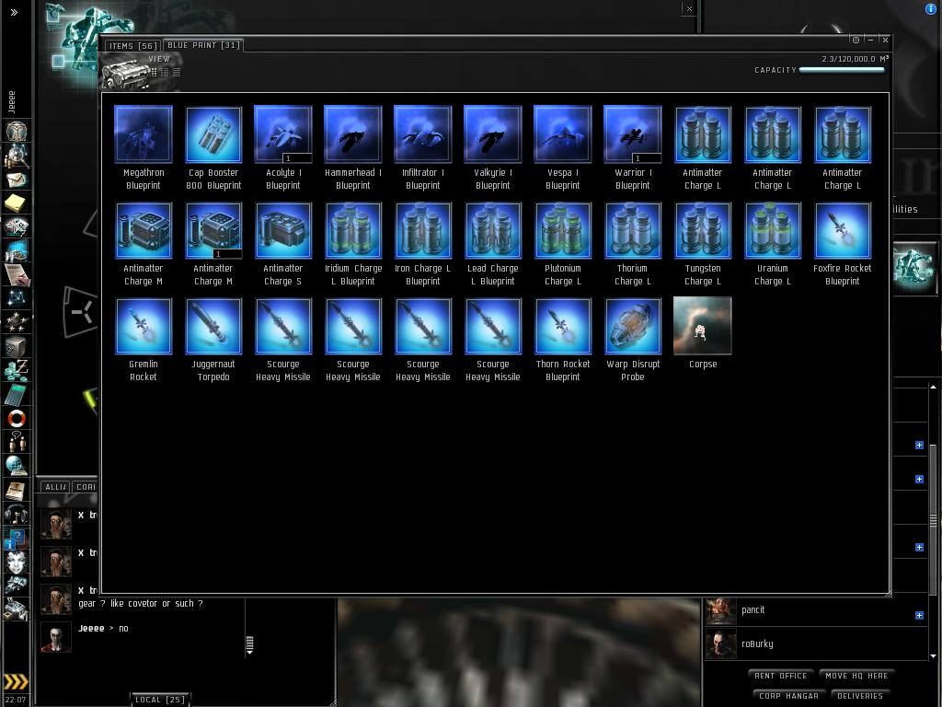942x707 pixels.
Task: Open the mask face icon in sidebar
Action: (x=17, y=562)
